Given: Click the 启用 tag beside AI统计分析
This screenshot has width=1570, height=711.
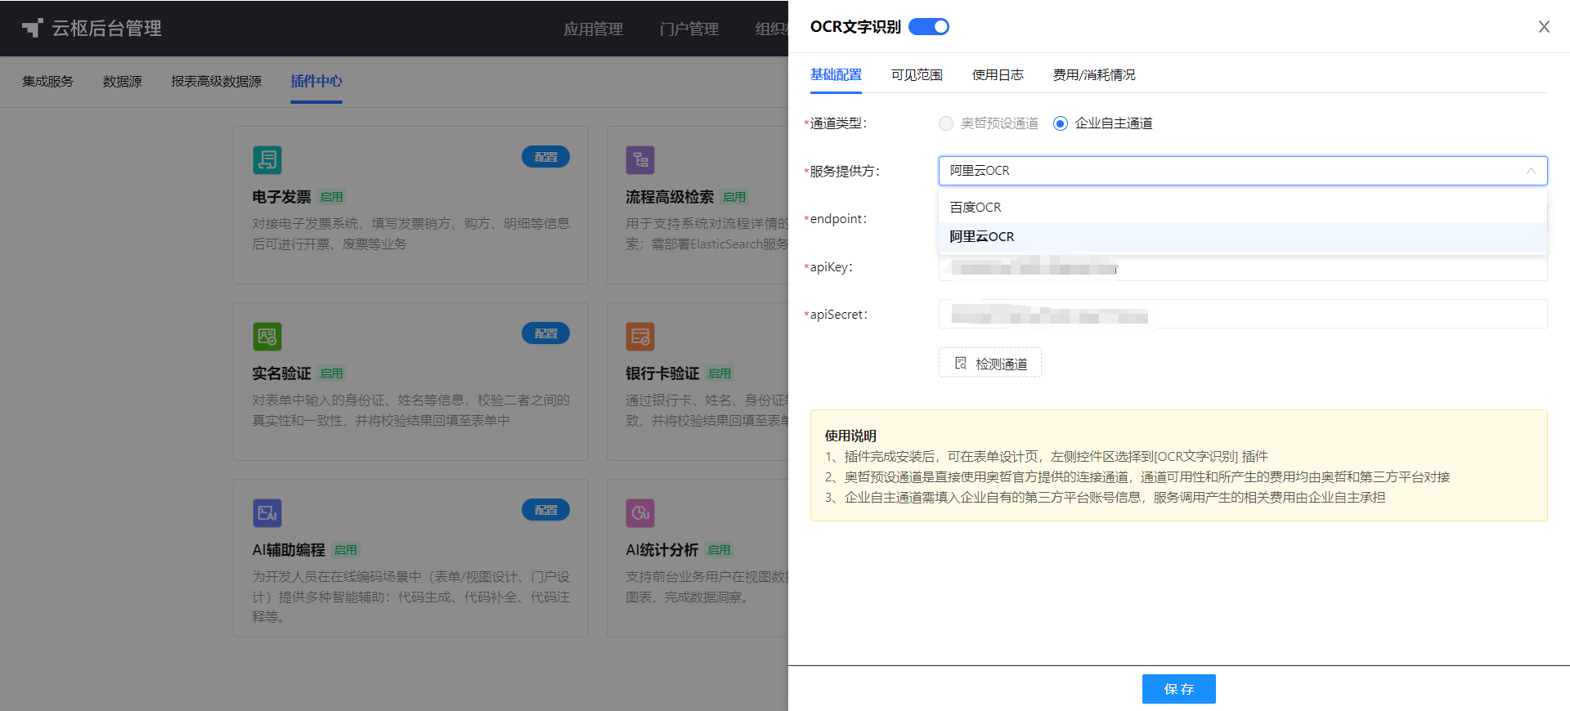Looking at the screenshot, I should 720,550.
